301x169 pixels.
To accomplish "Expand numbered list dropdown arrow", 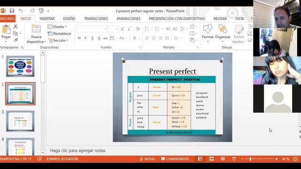I will pyautogui.click(x=162, y=29).
